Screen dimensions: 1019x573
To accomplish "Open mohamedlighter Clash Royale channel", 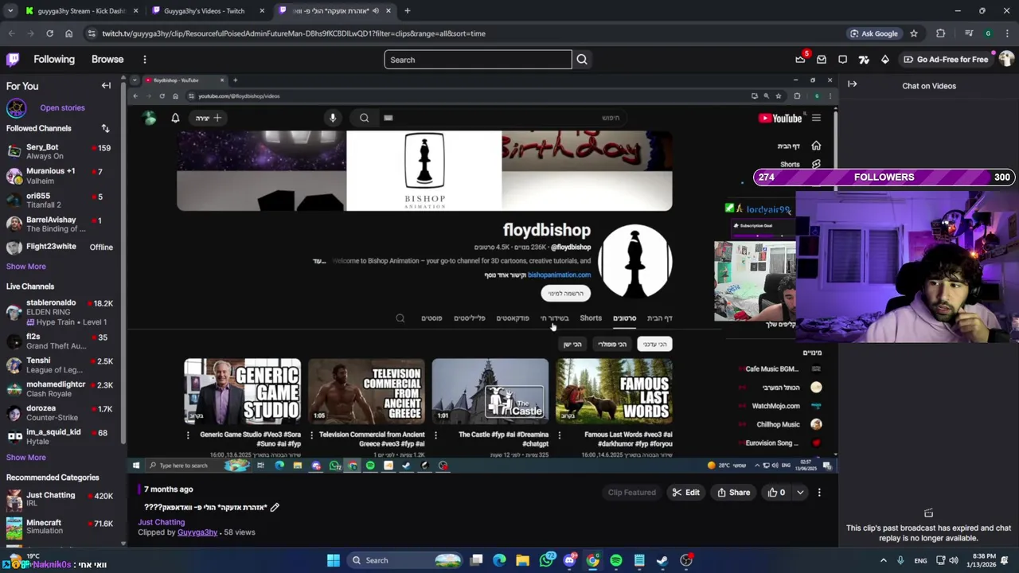I will 59,388.
